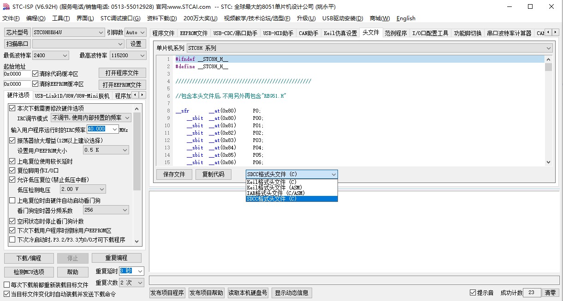Open the 低压检测电压 2.00 V dropdown
This screenshot has width=563, height=301.
tap(83, 189)
